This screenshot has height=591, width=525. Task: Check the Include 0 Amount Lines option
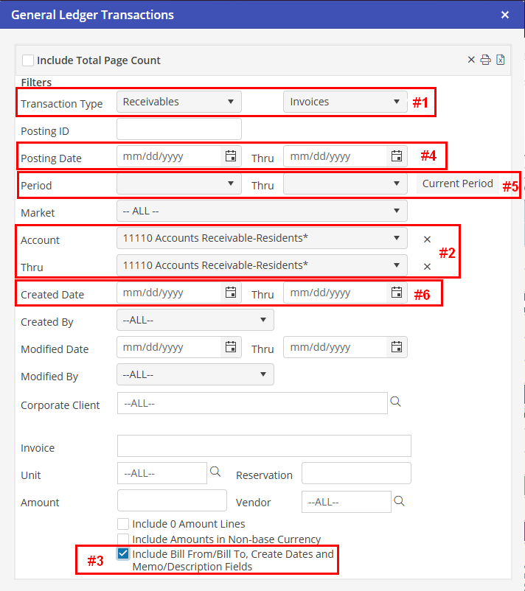[123, 524]
